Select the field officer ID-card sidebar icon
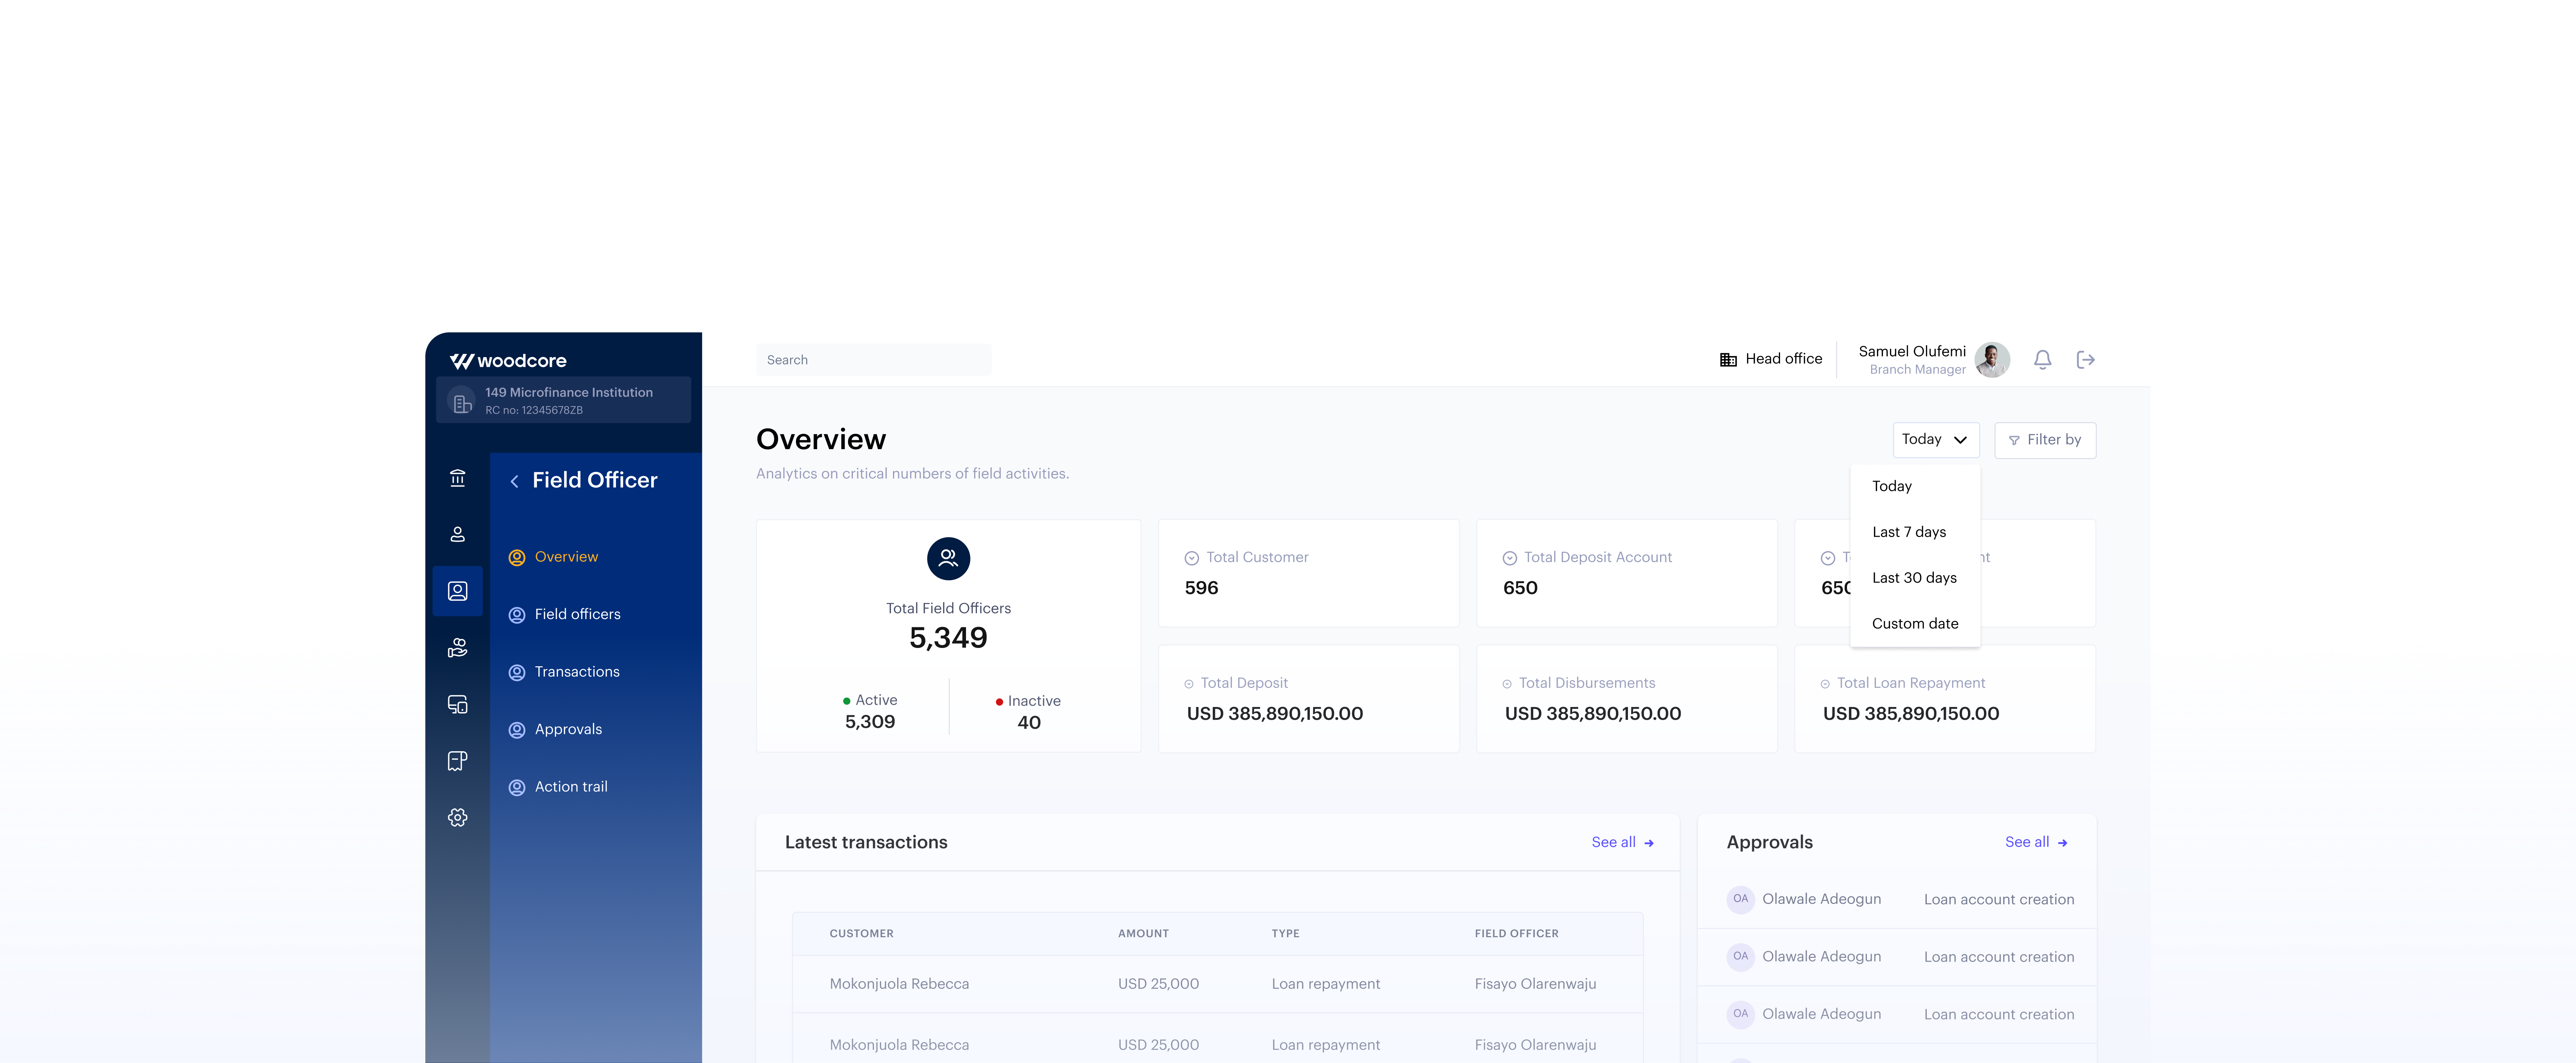Viewport: 2576px width, 1063px height. tap(457, 591)
